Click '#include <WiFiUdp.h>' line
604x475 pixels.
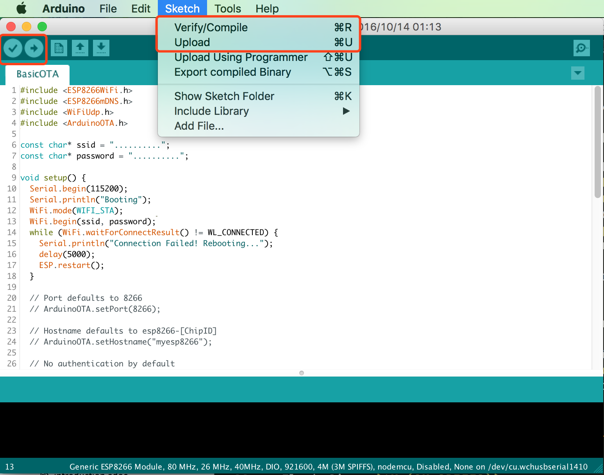[67, 112]
